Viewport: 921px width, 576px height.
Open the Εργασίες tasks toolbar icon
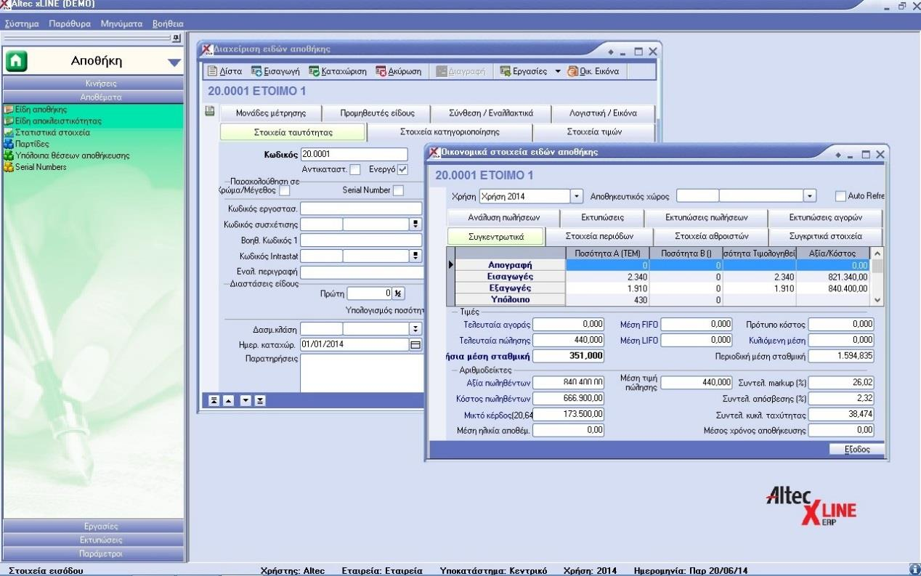(x=524, y=72)
